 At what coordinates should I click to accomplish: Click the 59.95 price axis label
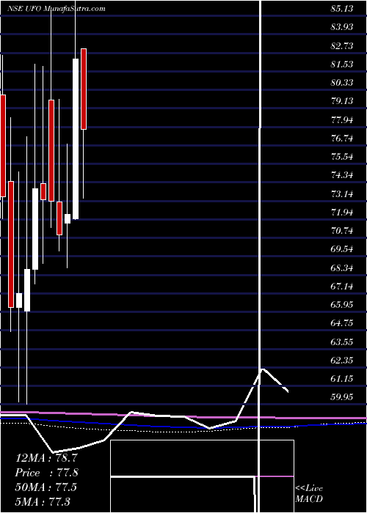(x=342, y=397)
